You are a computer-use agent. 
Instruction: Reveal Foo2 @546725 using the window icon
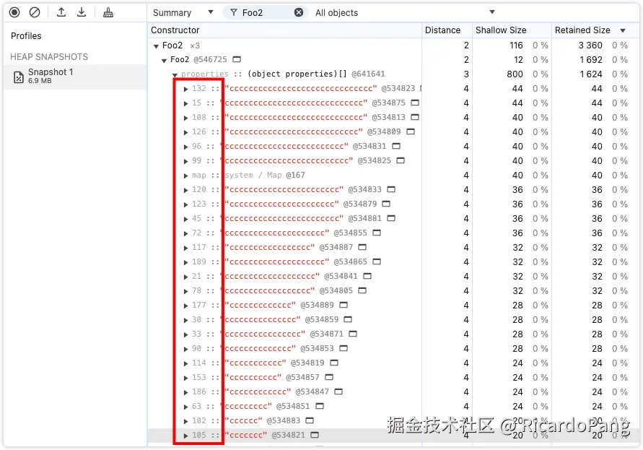237,59
